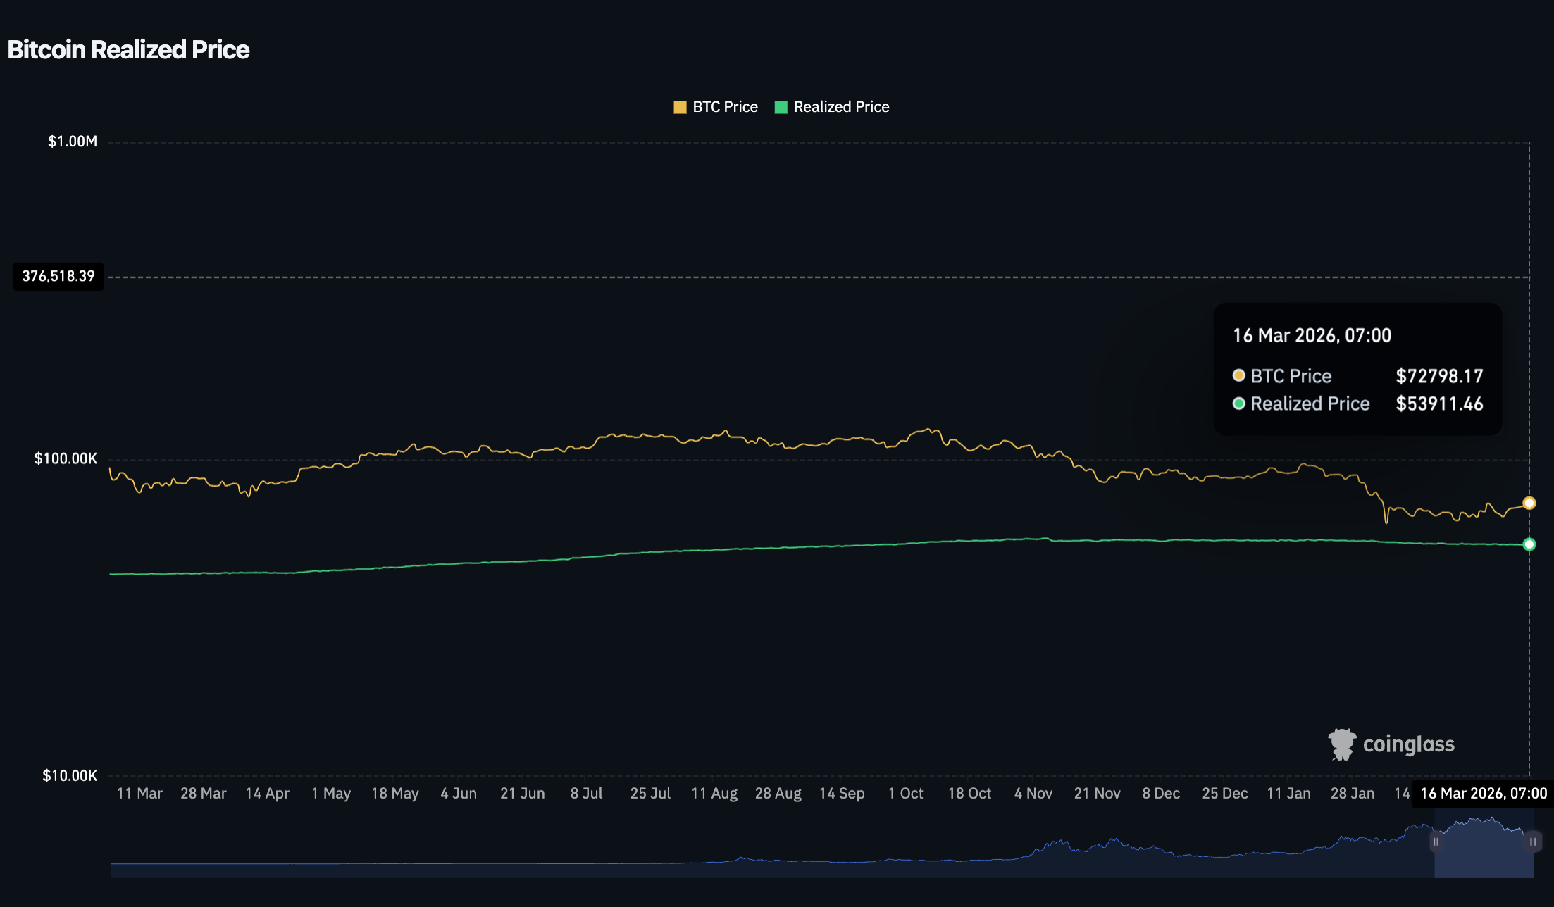Click the $100.00K y-axis label
Viewport: 1554px width, 907px height.
coord(66,458)
